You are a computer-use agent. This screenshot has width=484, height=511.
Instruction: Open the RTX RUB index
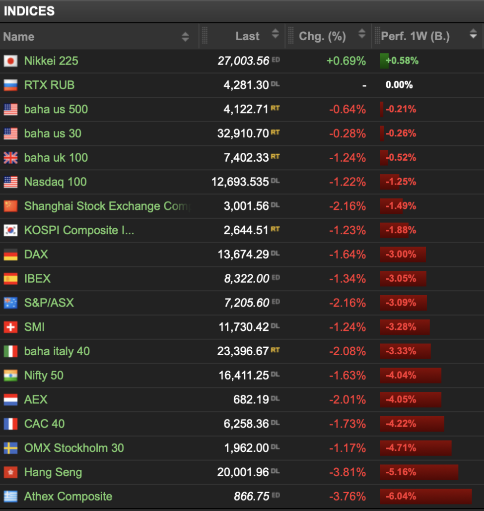(x=49, y=85)
